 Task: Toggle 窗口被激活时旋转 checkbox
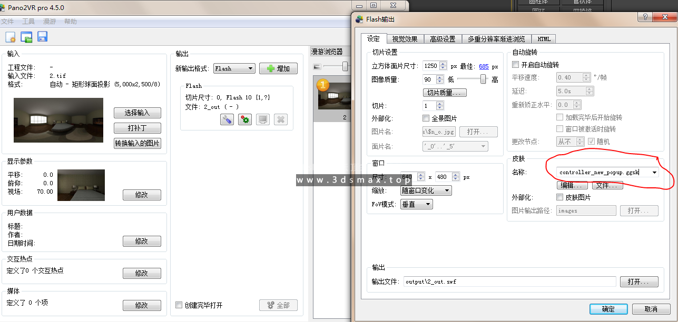click(x=560, y=129)
